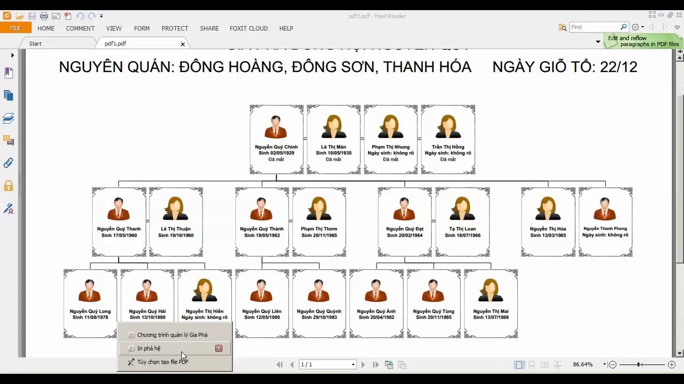Image resolution: width=684 pixels, height=384 pixels.
Task: Open the FILE menu
Action: pyautogui.click(x=15, y=28)
